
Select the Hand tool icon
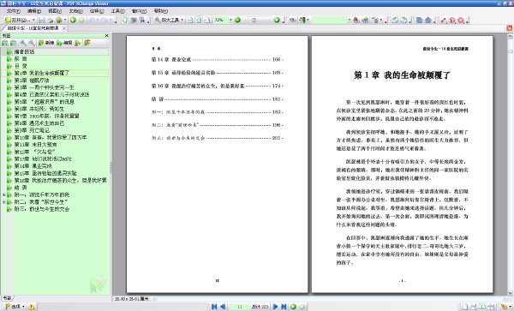tap(124, 20)
